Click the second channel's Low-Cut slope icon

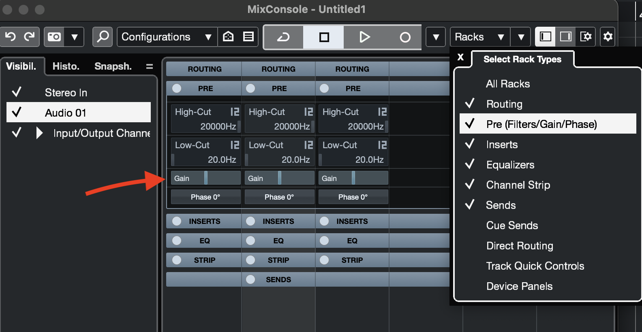(x=309, y=145)
